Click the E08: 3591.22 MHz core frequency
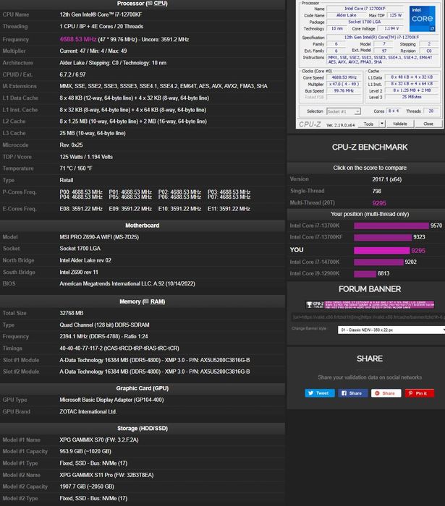 point(81,209)
